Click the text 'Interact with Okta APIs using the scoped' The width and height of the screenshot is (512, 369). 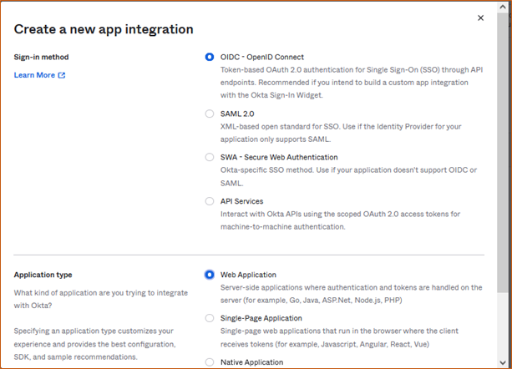291,214
